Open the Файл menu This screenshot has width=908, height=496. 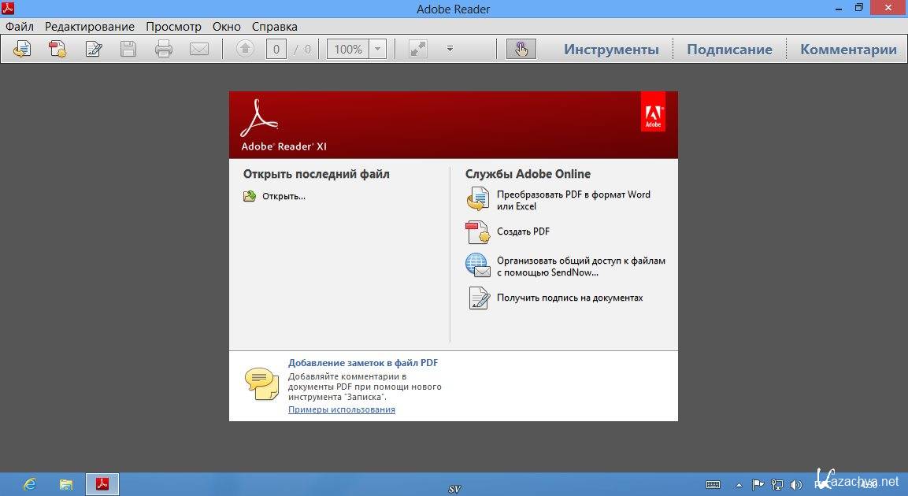[20, 27]
